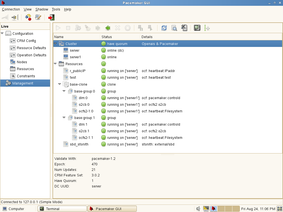The height and width of the screenshot is (212, 283).
Task: Click the greyed server icon with down arrow
Action: click(x=150, y=28)
